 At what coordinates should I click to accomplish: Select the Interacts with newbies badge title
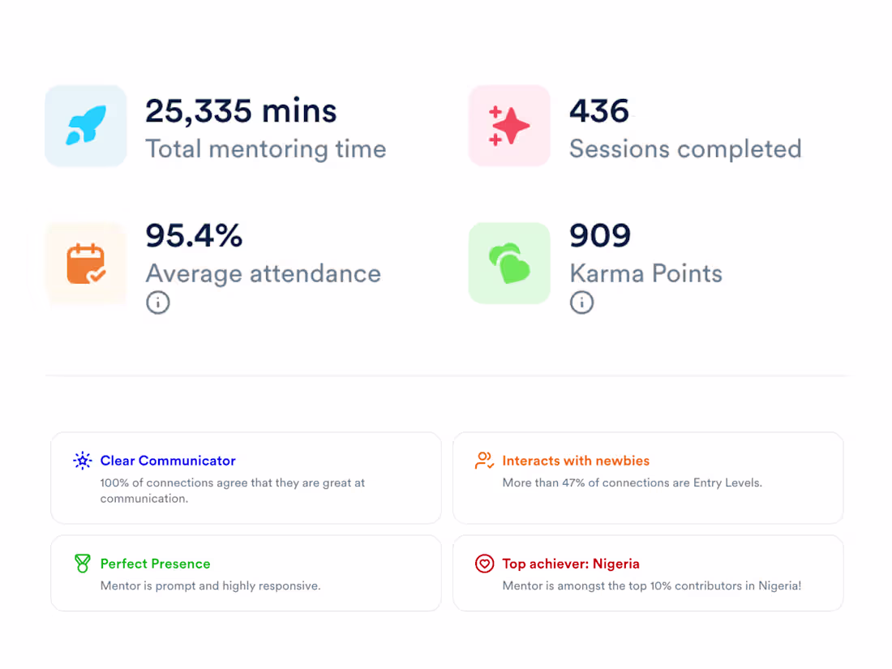576,461
